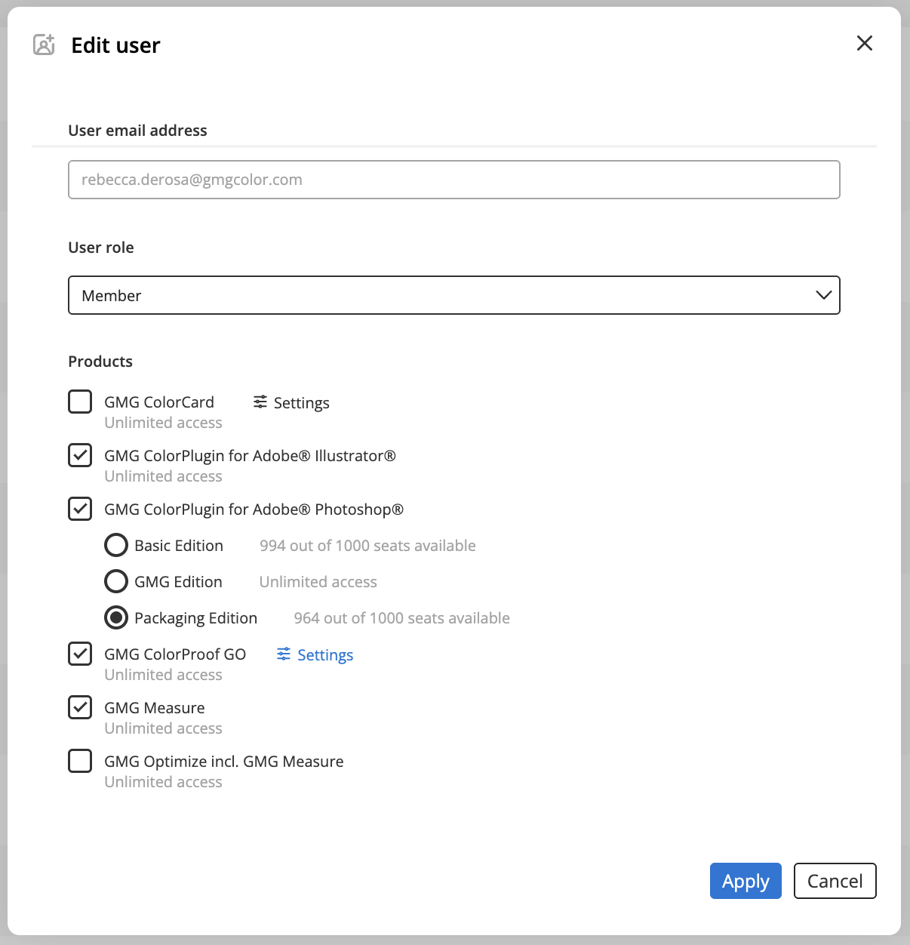Image resolution: width=910 pixels, height=945 pixels.
Task: Close the Edit user dialog
Action: (x=865, y=43)
